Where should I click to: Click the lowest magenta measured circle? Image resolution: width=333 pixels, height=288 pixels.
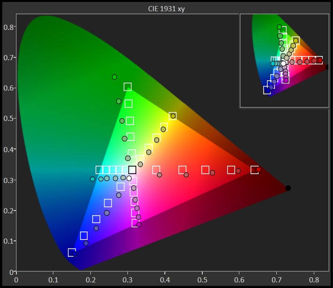(x=139, y=225)
